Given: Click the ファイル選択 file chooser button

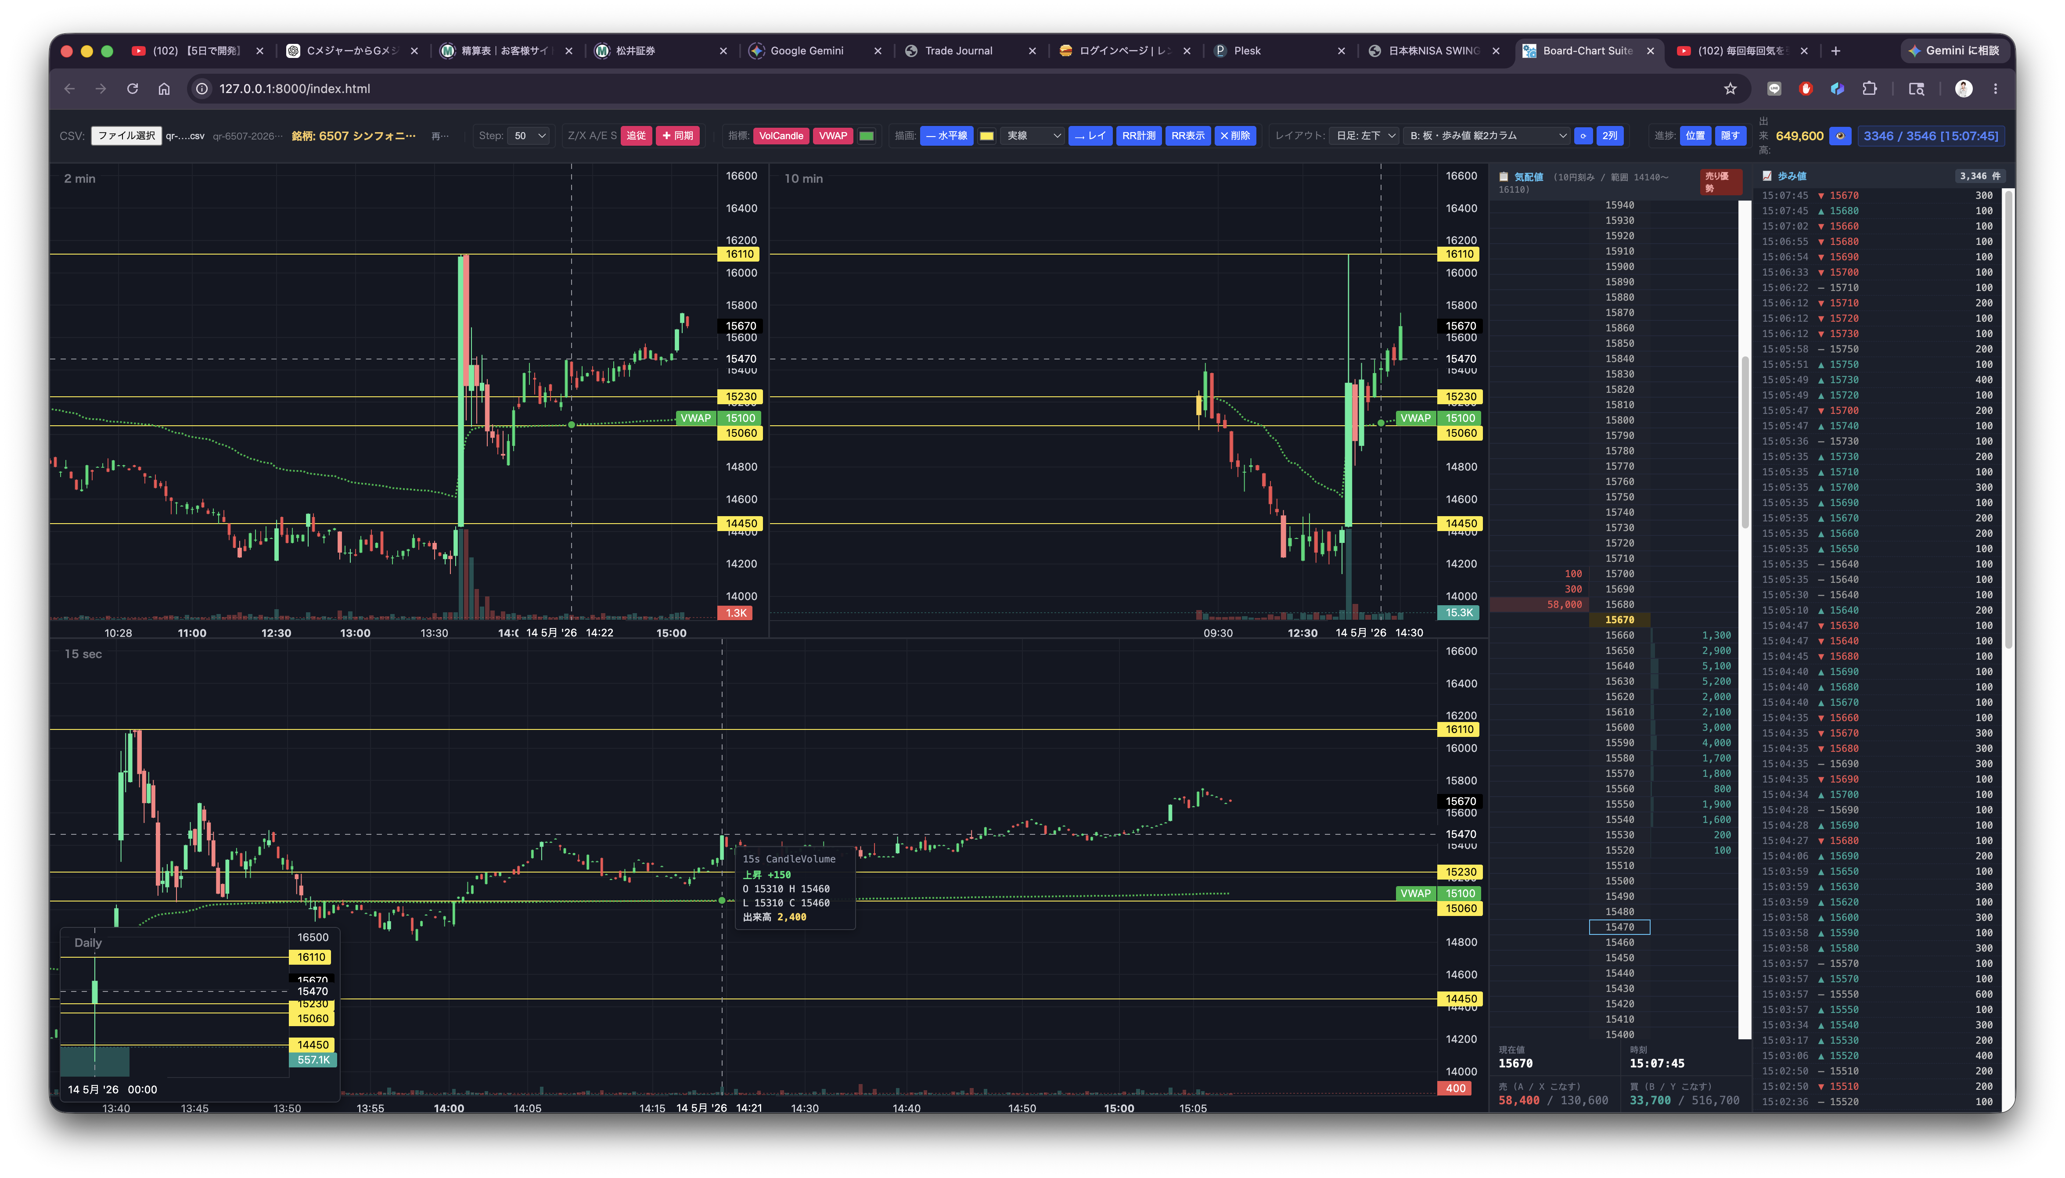Looking at the screenshot, I should (126, 136).
